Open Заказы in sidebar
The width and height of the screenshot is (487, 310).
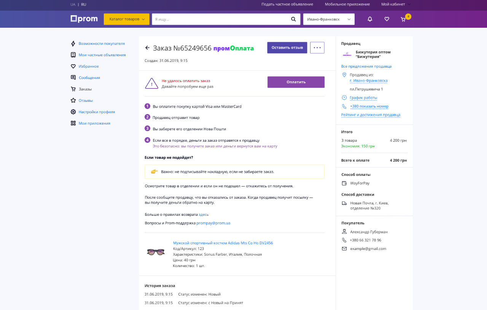(x=85, y=89)
